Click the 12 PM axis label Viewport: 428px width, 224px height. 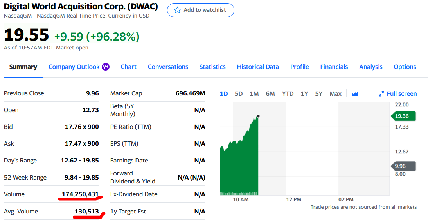293,199
